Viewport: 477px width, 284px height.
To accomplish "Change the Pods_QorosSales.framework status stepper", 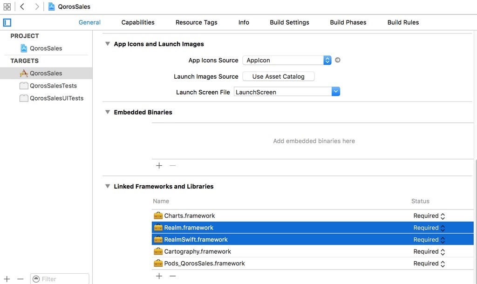I will click(x=443, y=264).
